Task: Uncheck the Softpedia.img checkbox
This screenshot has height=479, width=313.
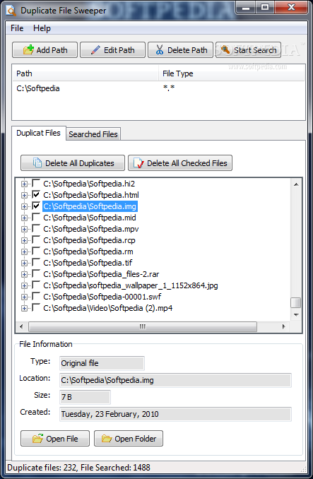Action: 36,206
